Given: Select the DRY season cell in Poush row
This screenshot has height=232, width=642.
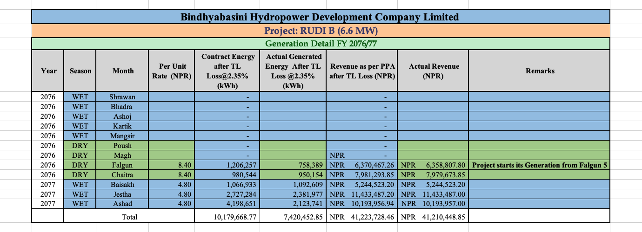Looking at the screenshot, I should [x=80, y=146].
